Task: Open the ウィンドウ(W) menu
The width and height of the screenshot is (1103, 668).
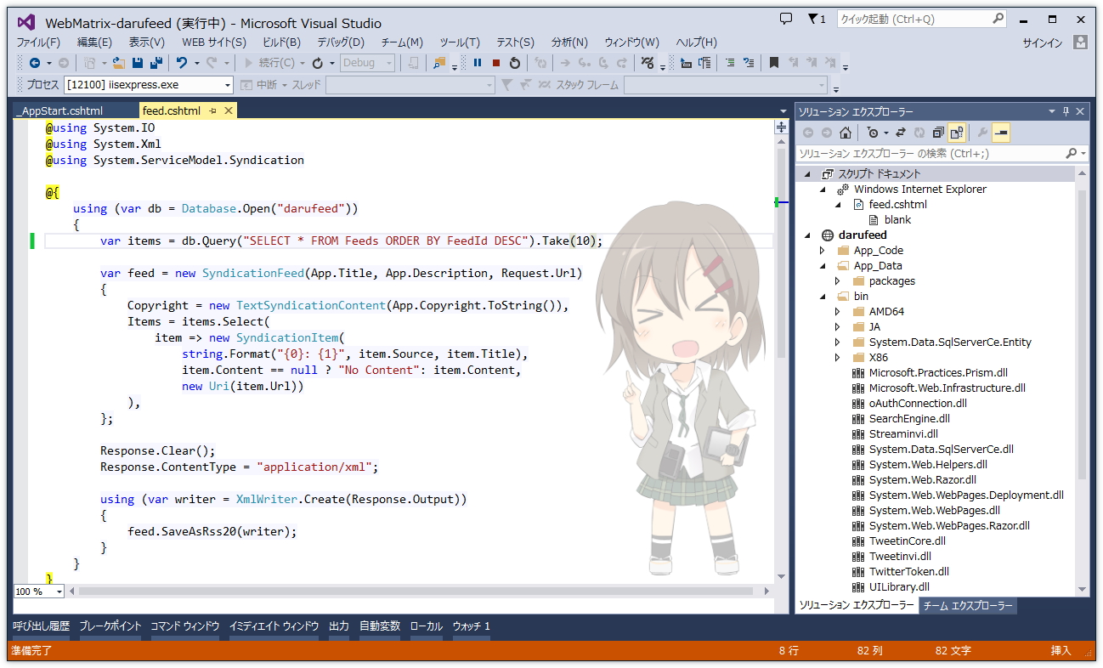Action: (x=631, y=42)
